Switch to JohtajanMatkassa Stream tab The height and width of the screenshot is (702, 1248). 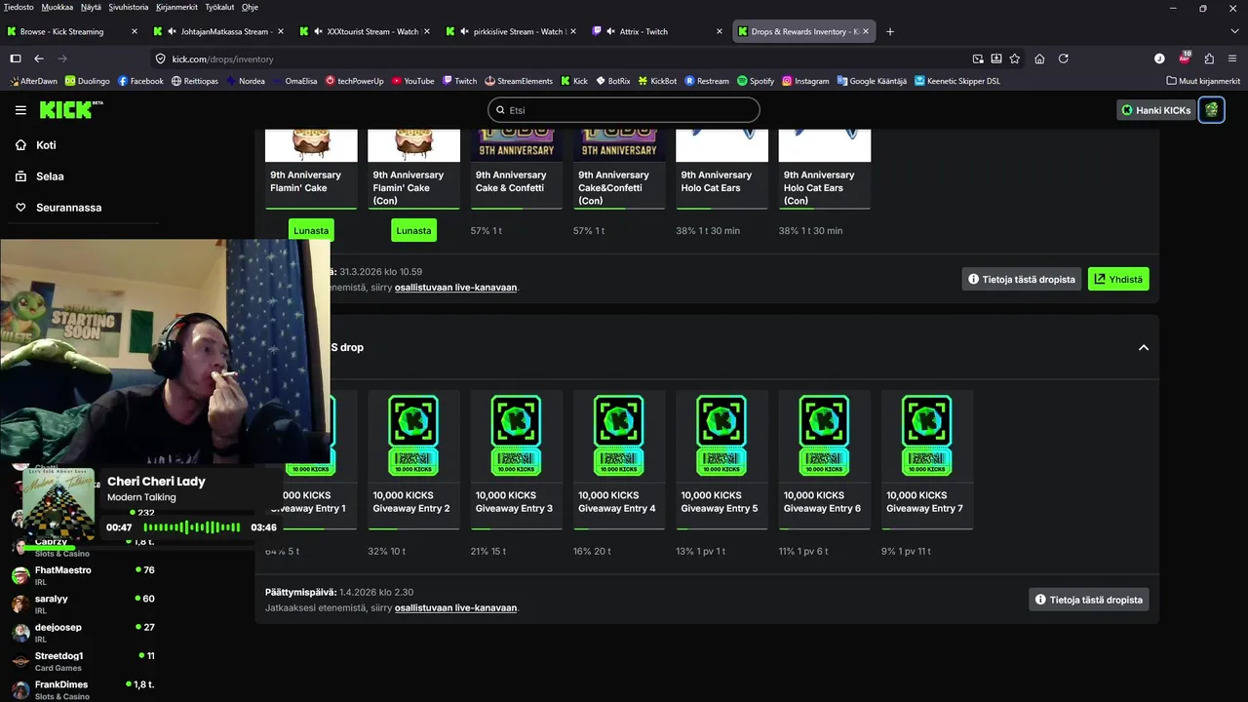pyautogui.click(x=219, y=31)
